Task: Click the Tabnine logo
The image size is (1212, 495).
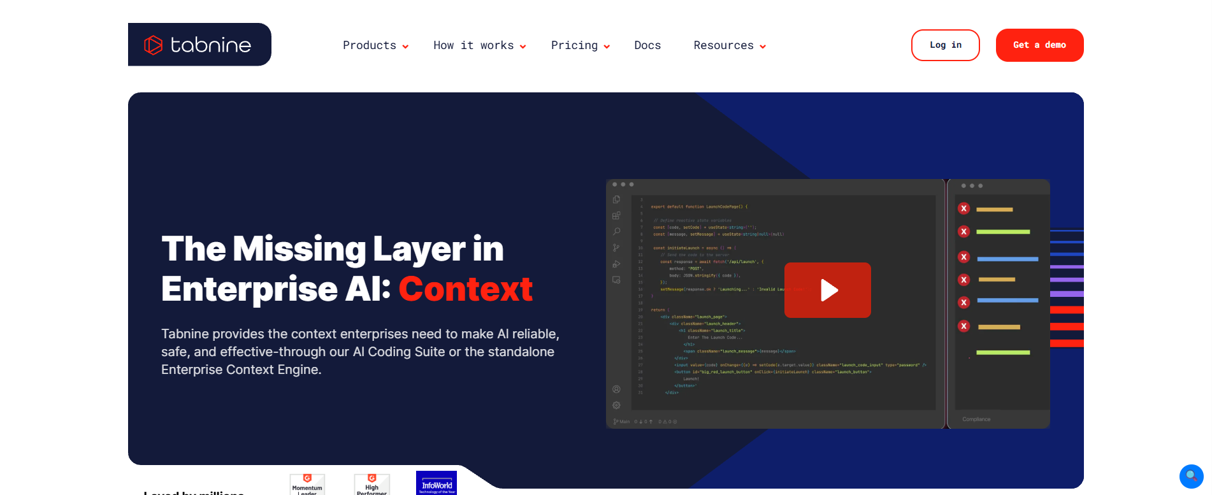Action: coord(199,45)
